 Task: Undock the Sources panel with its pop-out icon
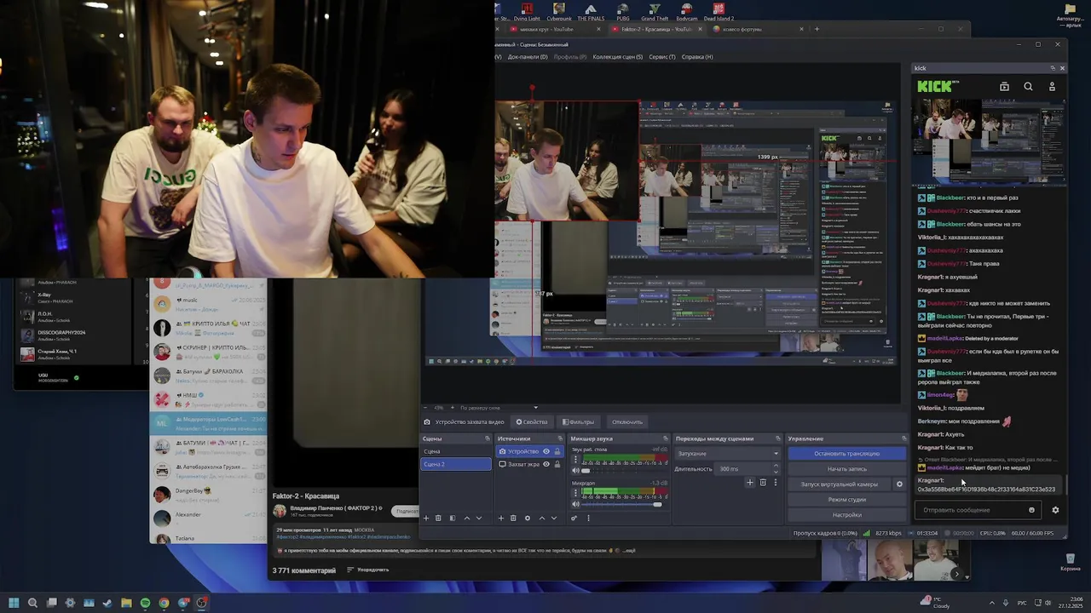pyautogui.click(x=561, y=438)
